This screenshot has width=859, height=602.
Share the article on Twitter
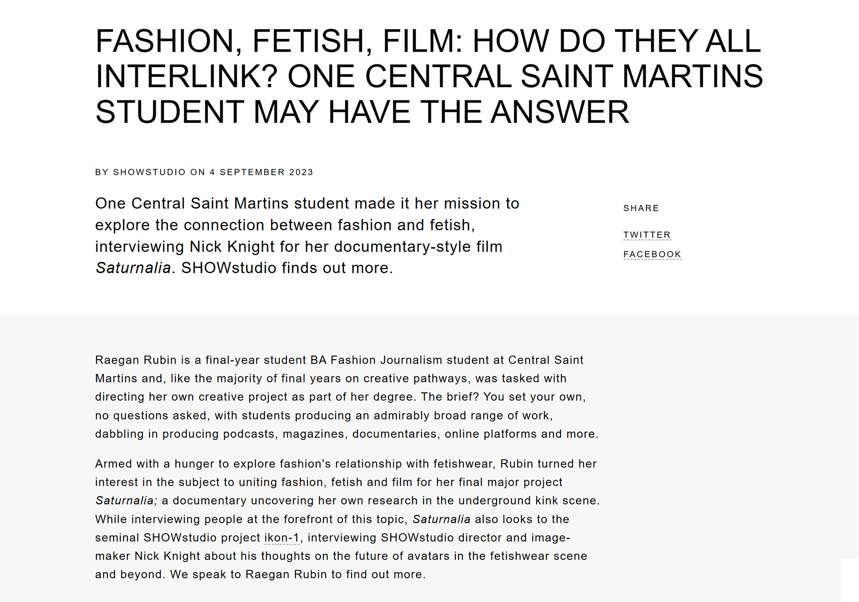point(647,235)
